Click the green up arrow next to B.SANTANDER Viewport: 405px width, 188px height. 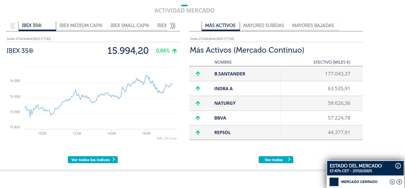pyautogui.click(x=198, y=74)
